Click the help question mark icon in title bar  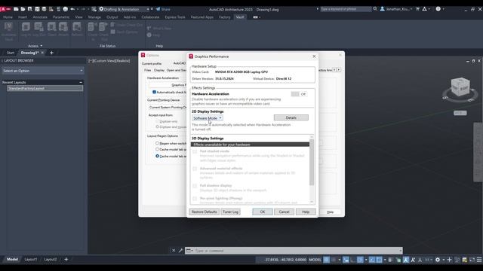tap(438, 9)
